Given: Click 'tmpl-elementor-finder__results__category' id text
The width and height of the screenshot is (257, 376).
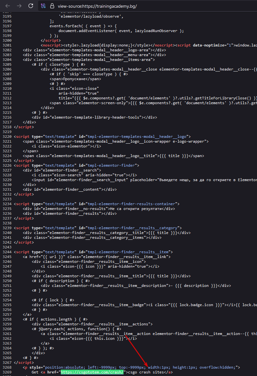Looking at the screenshot, I should tap(133, 228).
